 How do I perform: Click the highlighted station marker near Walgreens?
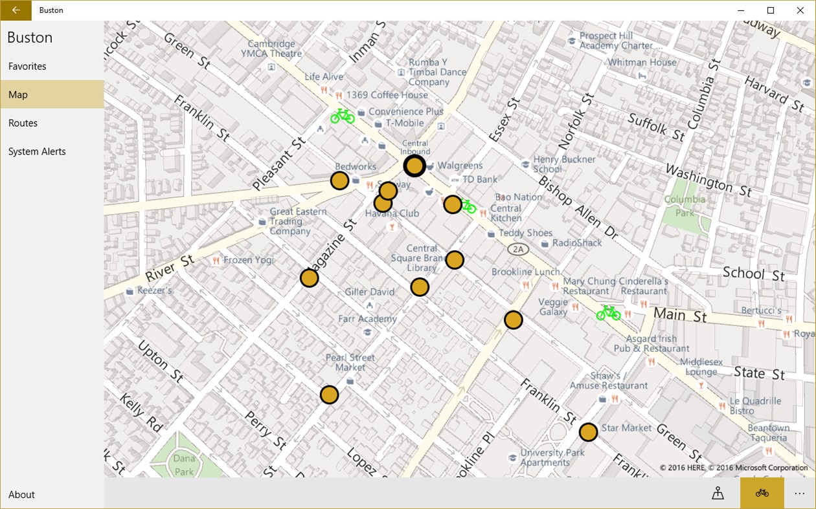[414, 166]
